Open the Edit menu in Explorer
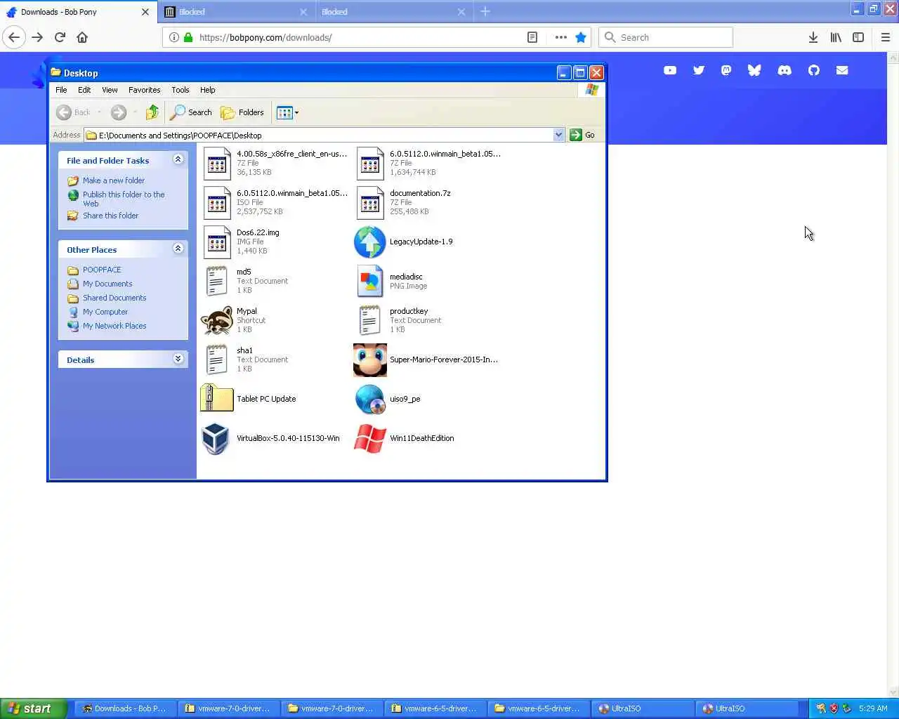 pos(84,90)
